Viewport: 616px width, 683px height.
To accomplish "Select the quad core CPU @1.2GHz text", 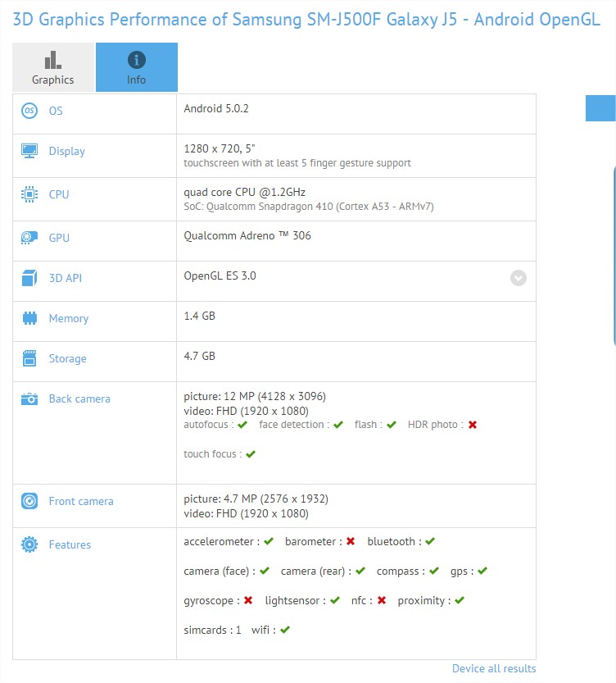I will tap(244, 192).
